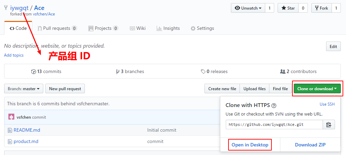Click the README.md file icon
The image size is (346, 155).
[10, 130]
